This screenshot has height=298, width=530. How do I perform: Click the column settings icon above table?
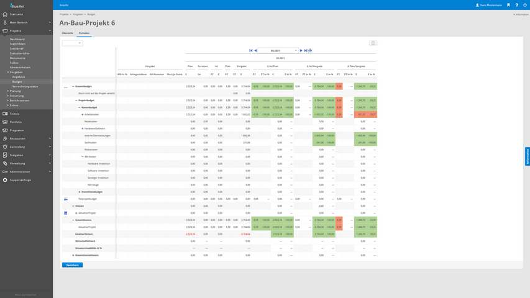pos(373,43)
